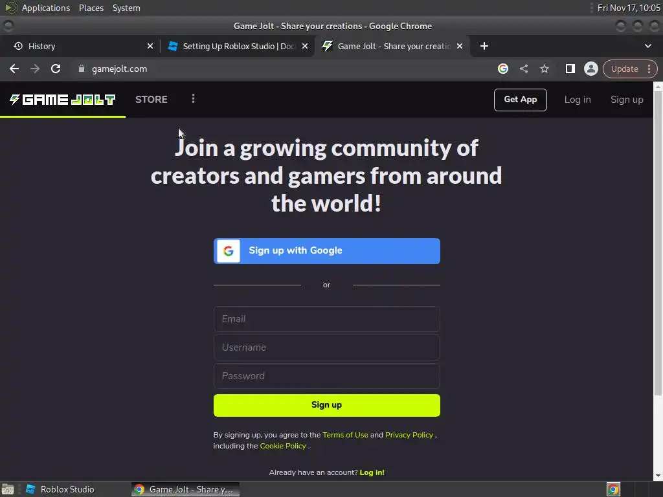
Task: Click the Game Jolt logo
Action: [x=63, y=100]
